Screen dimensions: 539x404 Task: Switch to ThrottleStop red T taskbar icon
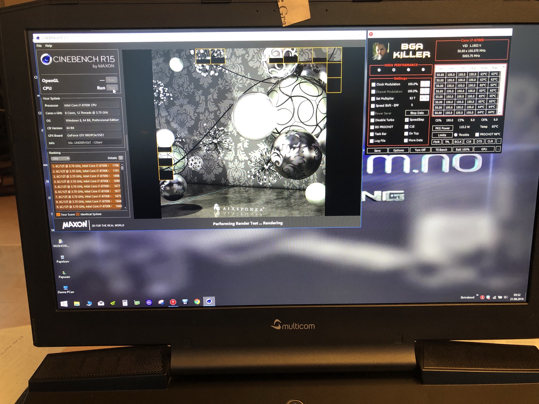(x=173, y=302)
